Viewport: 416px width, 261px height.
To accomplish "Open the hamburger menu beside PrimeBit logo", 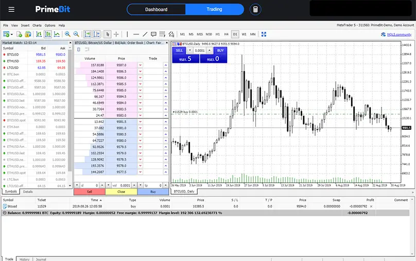I will click(x=11, y=10).
